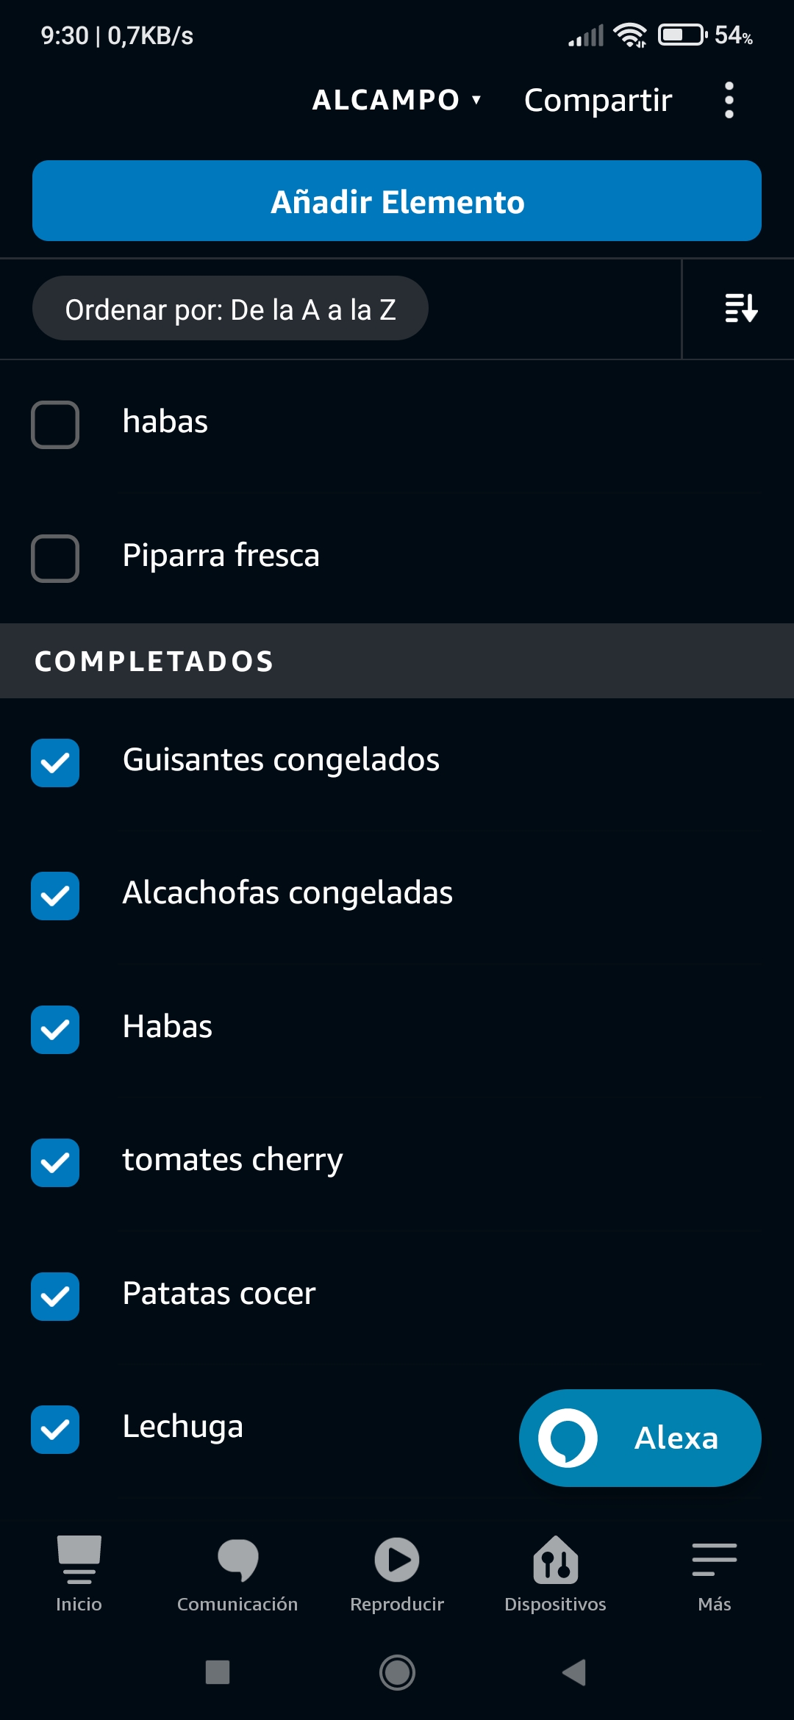Open the Más menu
Screen dimensions: 794x1720
point(714,1573)
